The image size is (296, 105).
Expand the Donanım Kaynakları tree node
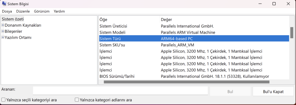[3, 25]
